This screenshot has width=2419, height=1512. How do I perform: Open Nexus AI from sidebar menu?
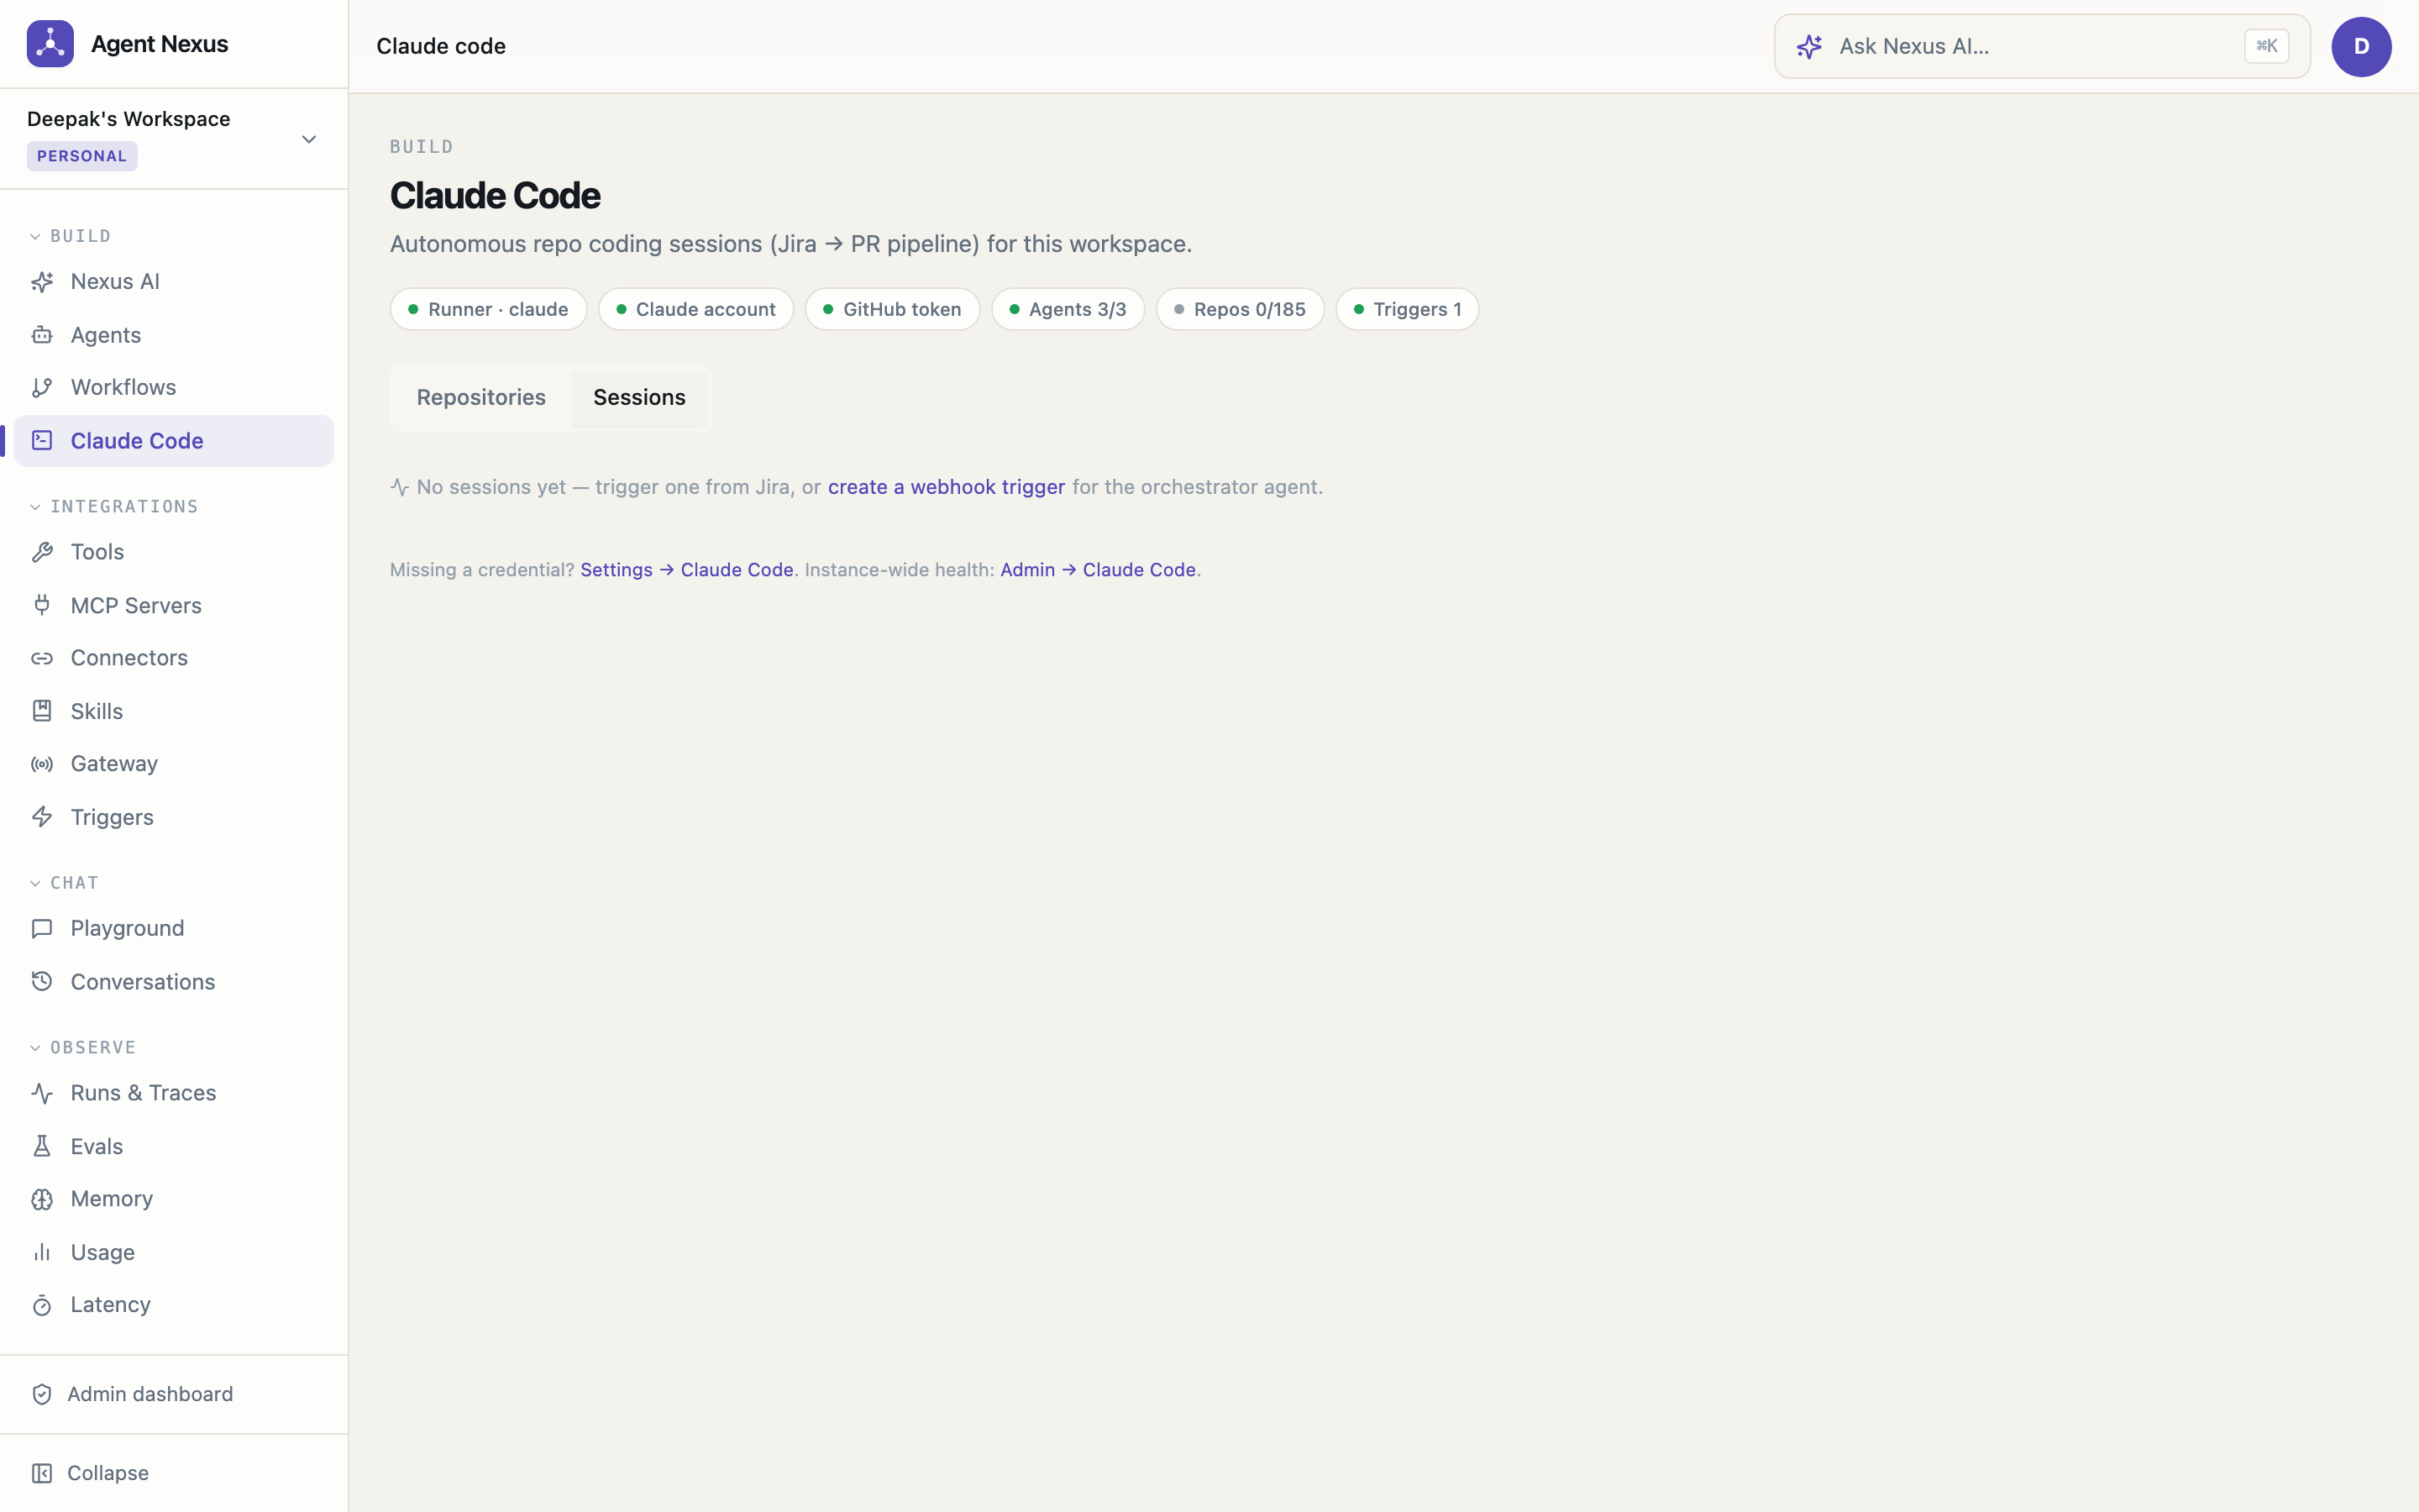173,282
